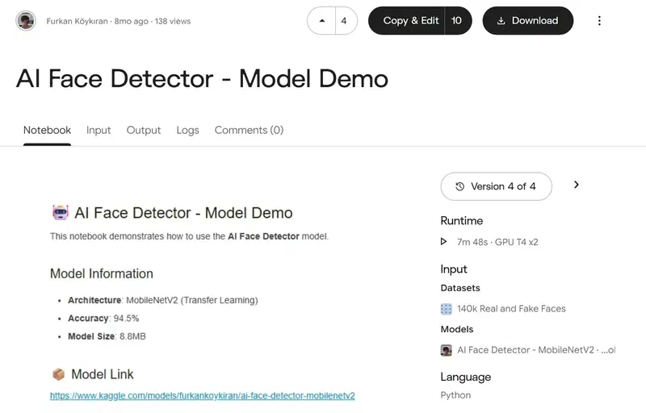Click the Runtime sidebar heading
646x413 pixels.
pos(461,221)
